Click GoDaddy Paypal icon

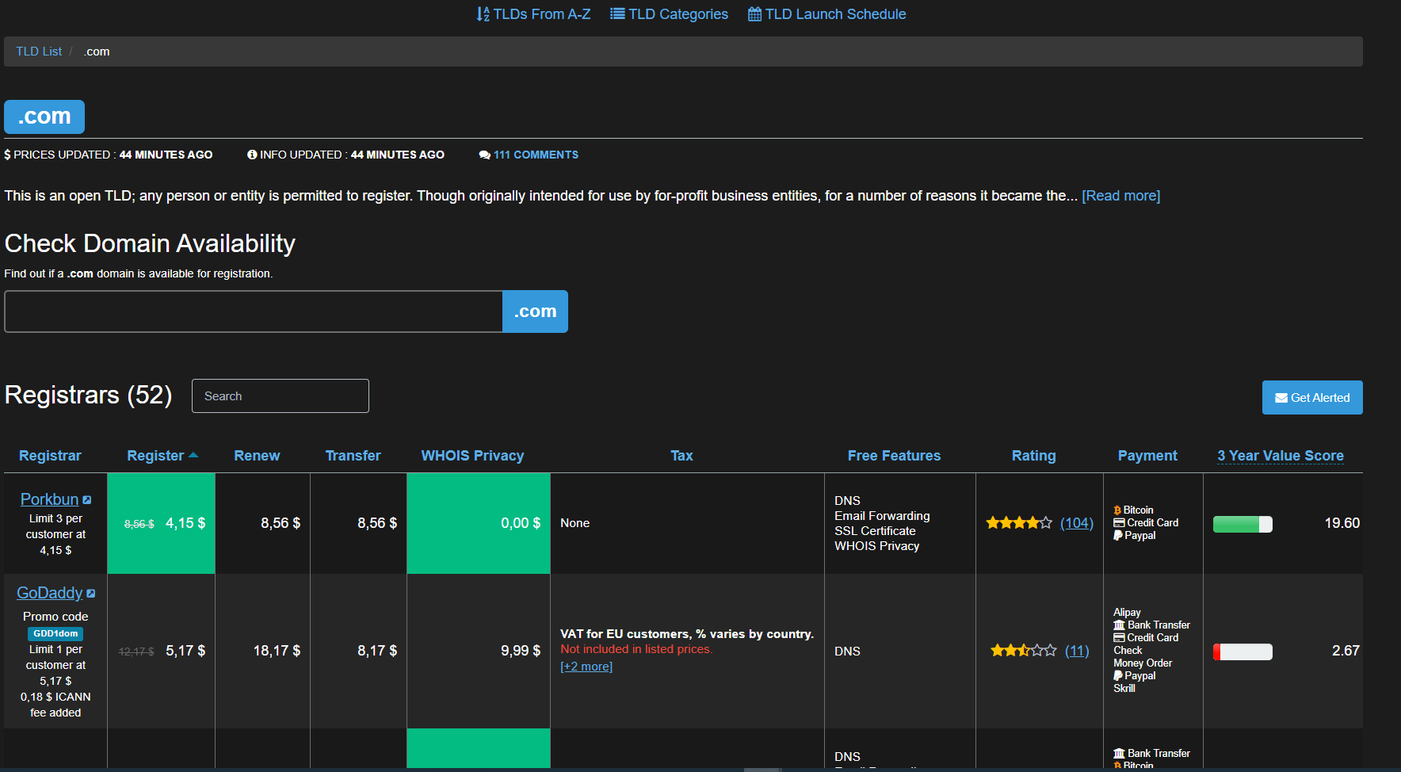1118,676
